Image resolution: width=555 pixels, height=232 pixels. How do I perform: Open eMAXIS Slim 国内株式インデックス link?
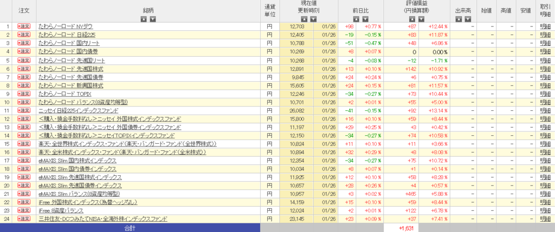pos(78,161)
